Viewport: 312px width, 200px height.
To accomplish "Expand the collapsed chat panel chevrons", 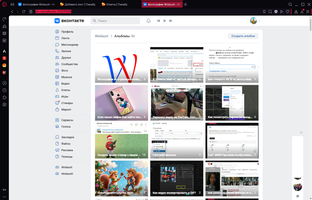I will (295, 139).
